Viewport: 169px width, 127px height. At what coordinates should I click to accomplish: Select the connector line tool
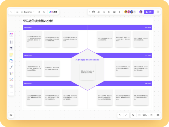(x=11, y=67)
